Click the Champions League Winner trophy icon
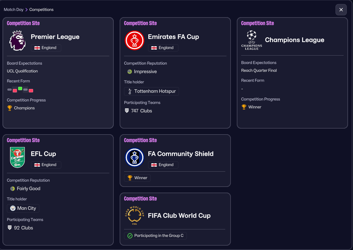 [x=244, y=107]
